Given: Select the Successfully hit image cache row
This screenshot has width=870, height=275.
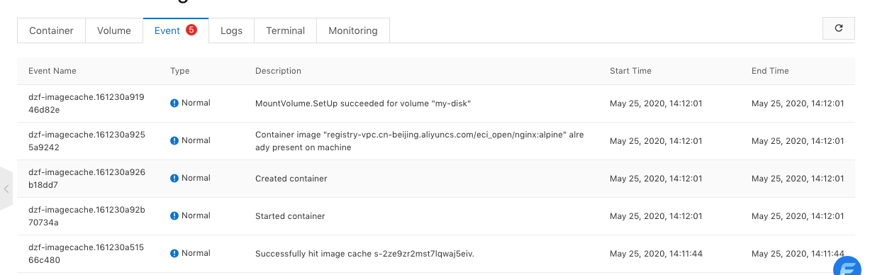Looking at the screenshot, I should click(x=436, y=254).
